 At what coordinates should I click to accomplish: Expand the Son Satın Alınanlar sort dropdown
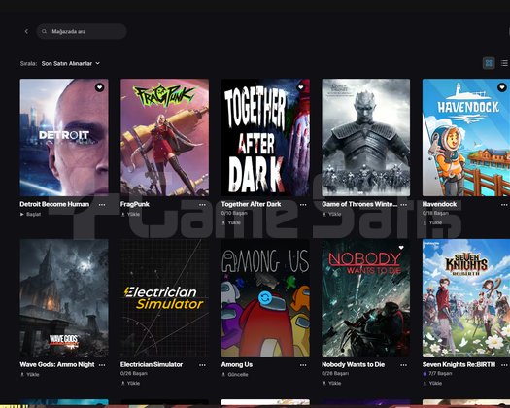(x=71, y=63)
